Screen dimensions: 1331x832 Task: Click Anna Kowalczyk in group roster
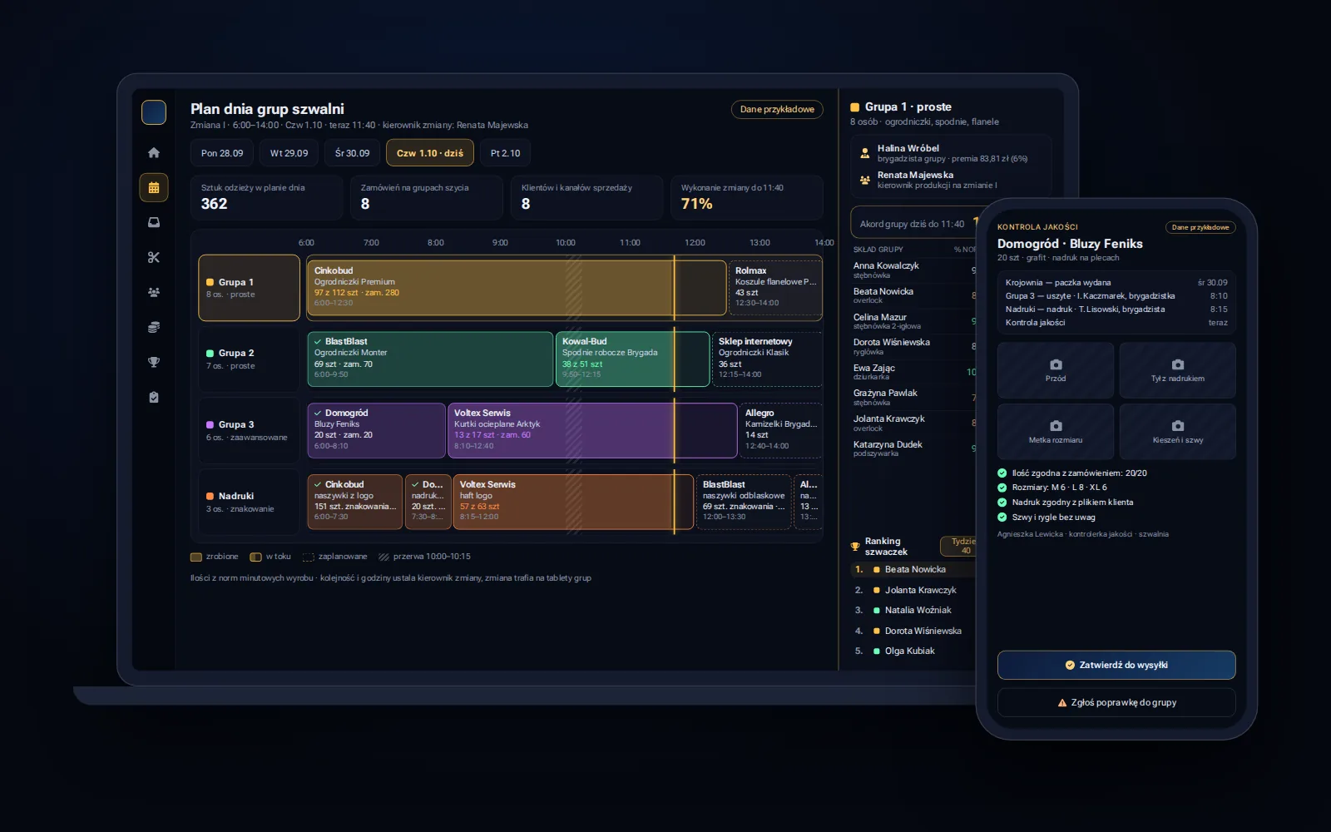pos(886,266)
